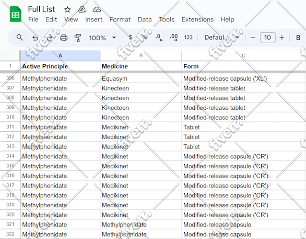Open the Format menu
This screenshot has width=306, height=239.
click(120, 19)
